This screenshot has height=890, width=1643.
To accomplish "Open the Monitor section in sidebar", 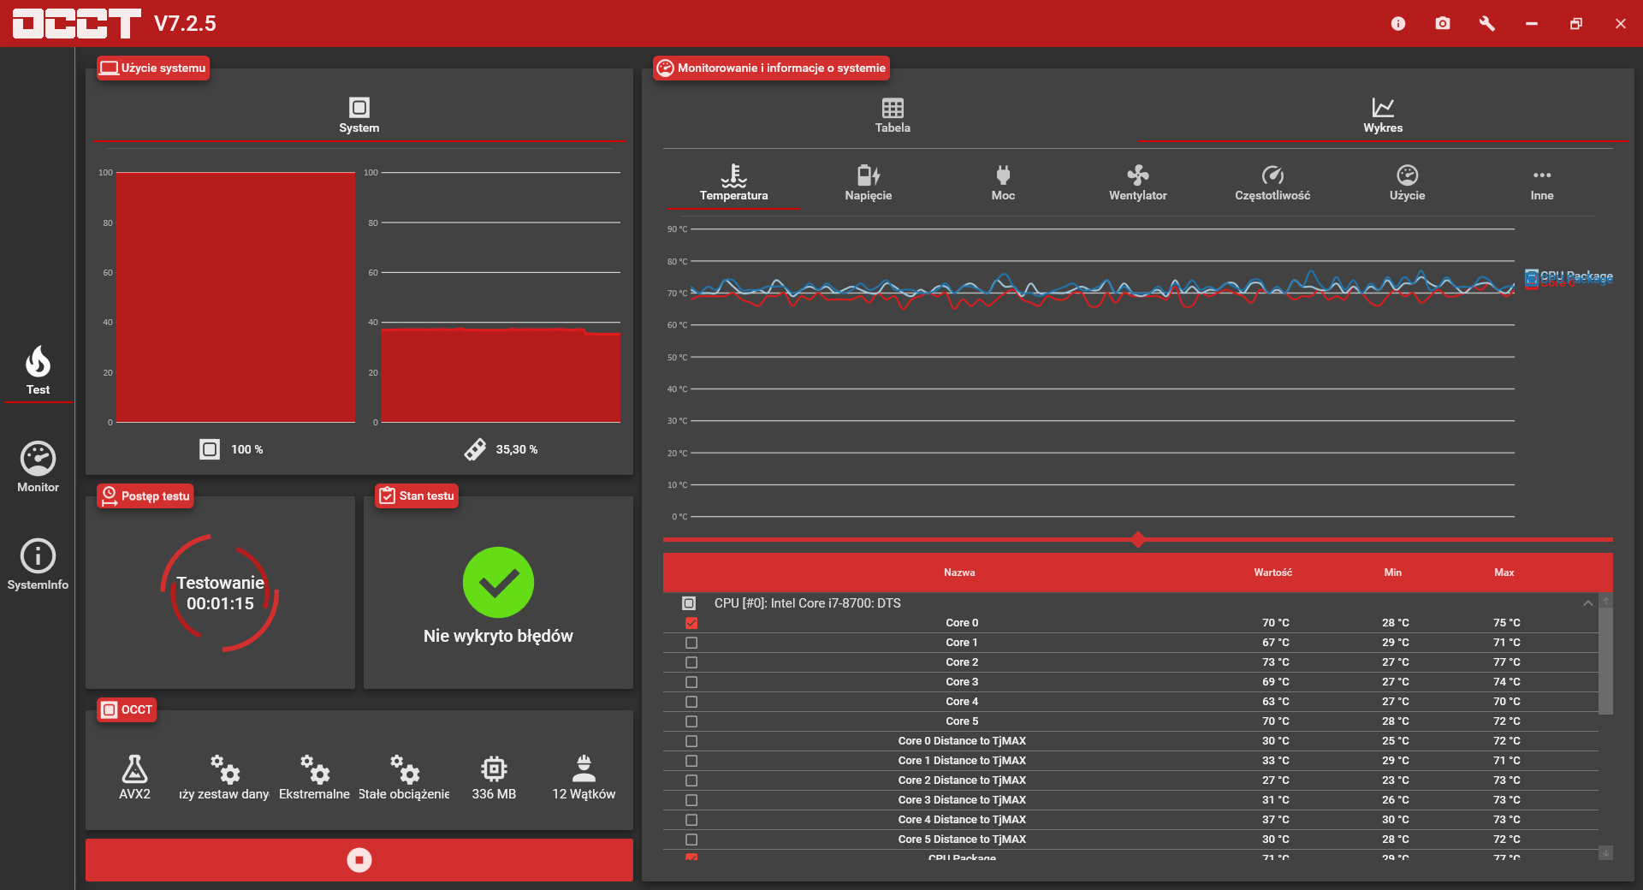I will coord(38,467).
